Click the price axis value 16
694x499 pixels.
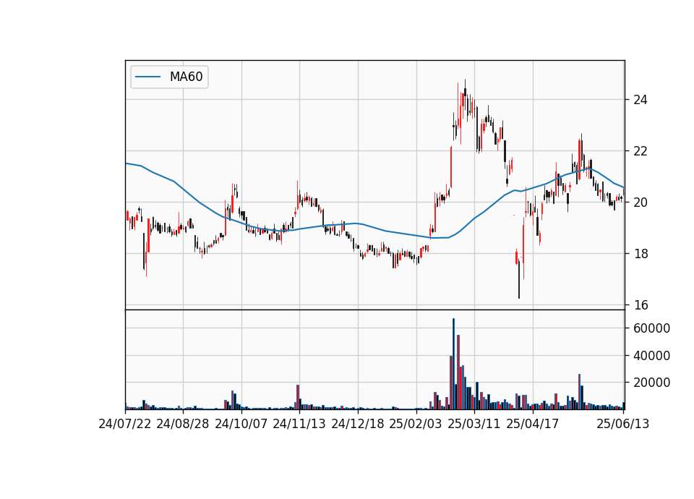pyautogui.click(x=640, y=305)
